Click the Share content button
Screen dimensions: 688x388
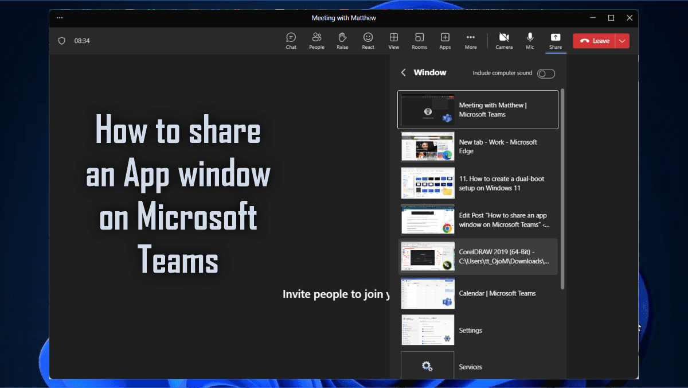coord(556,41)
